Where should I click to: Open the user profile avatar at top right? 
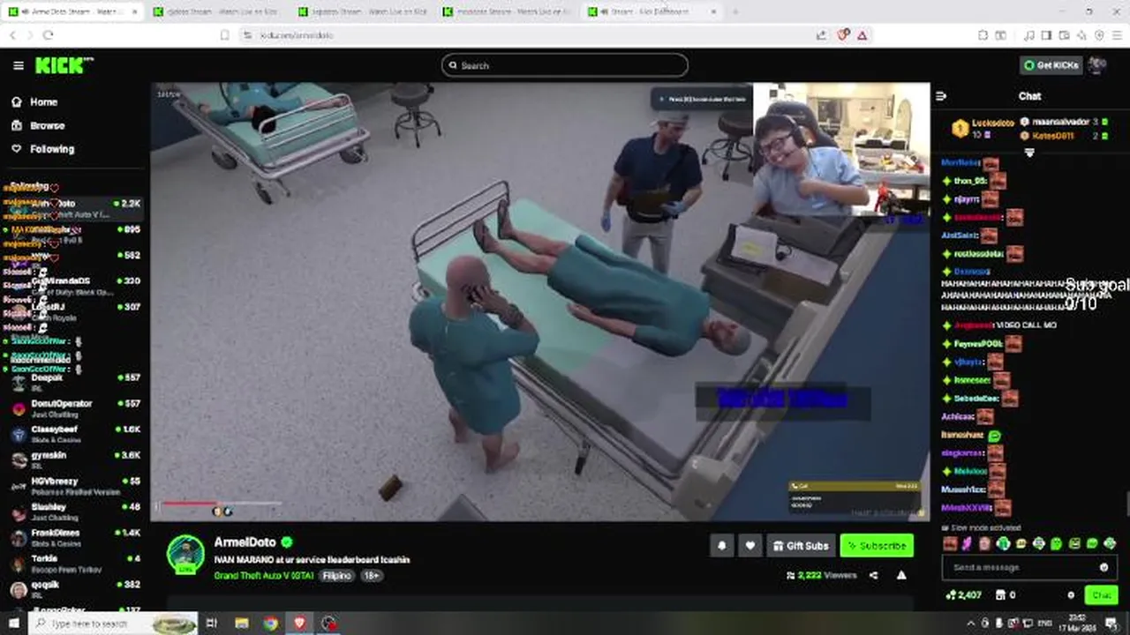1097,65
